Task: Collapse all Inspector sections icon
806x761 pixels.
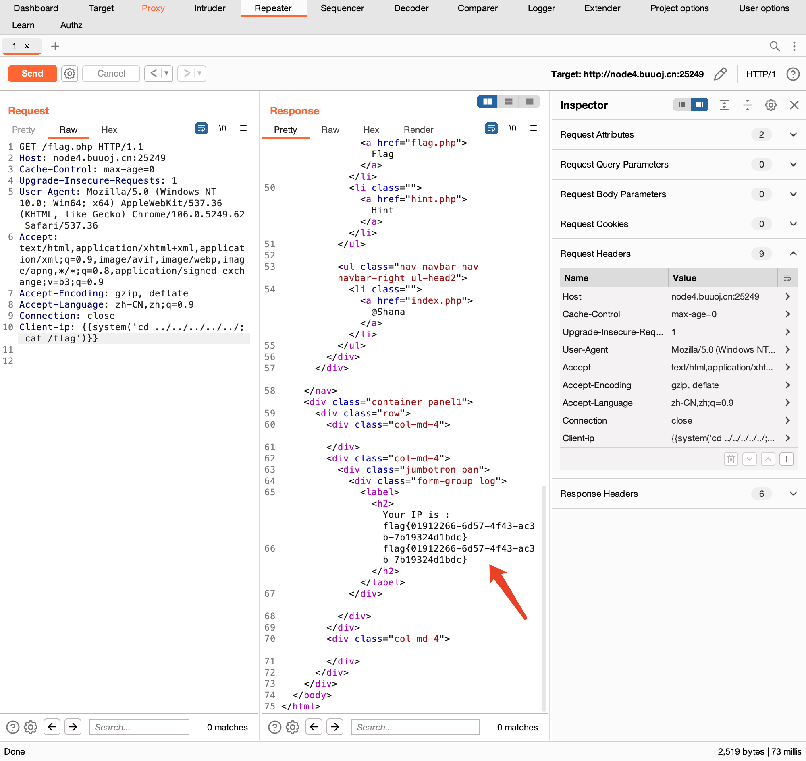Action: click(747, 105)
